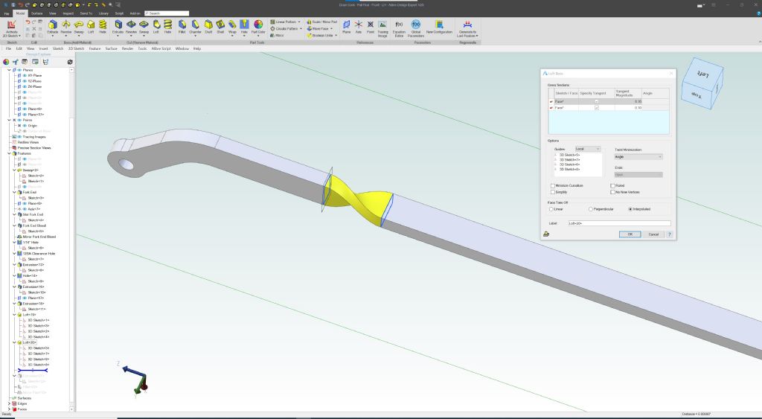Open the Twist Minimization Angle dropdown
This screenshot has height=419, width=762.
coord(638,157)
